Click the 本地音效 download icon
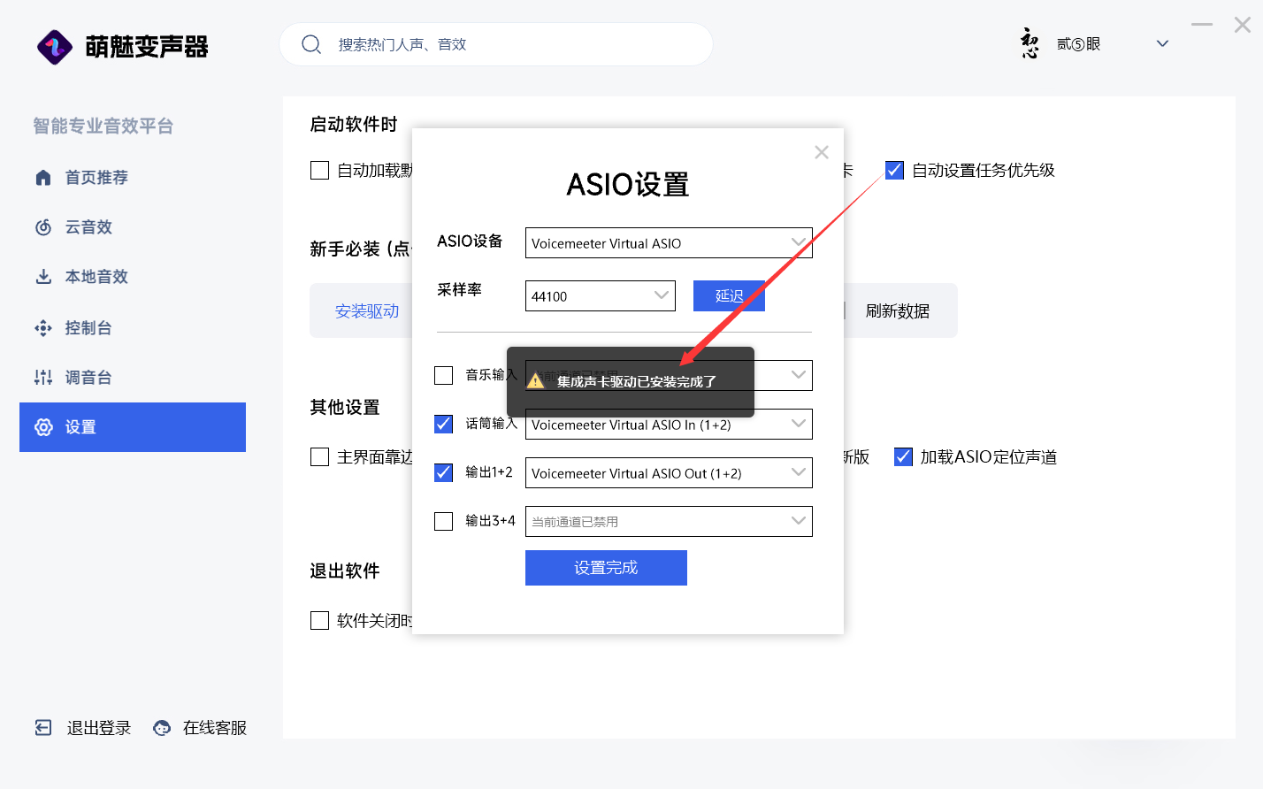The height and width of the screenshot is (789, 1263). [43, 277]
